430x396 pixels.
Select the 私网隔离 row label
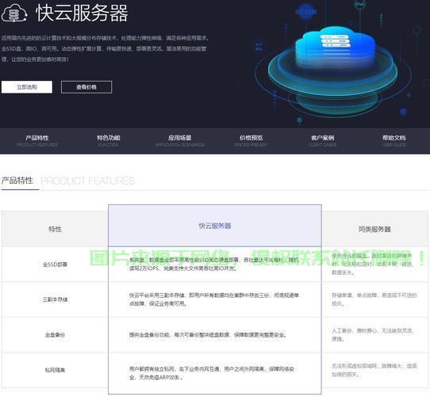[x=55, y=370]
